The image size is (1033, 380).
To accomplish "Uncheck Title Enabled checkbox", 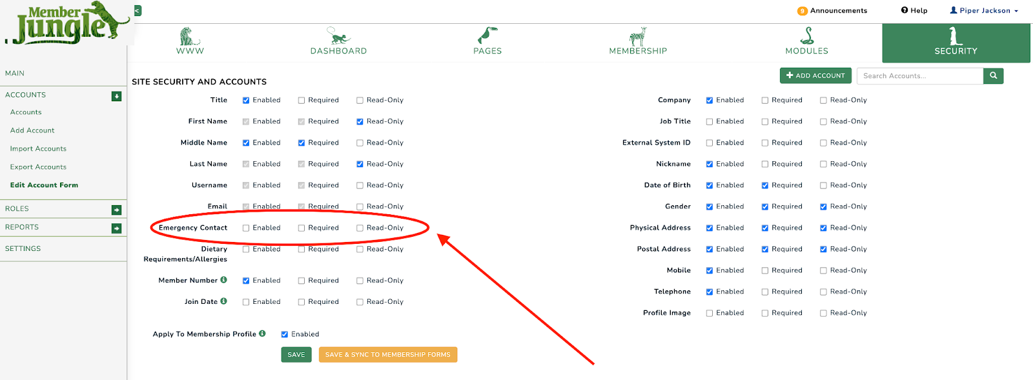I will (246, 100).
